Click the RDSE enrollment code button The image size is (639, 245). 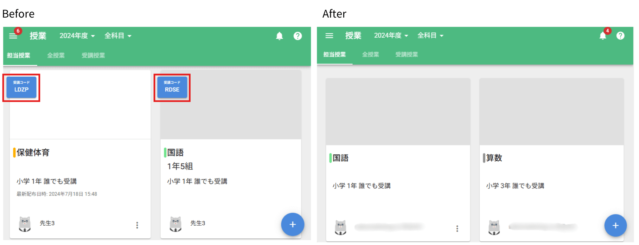point(172,87)
